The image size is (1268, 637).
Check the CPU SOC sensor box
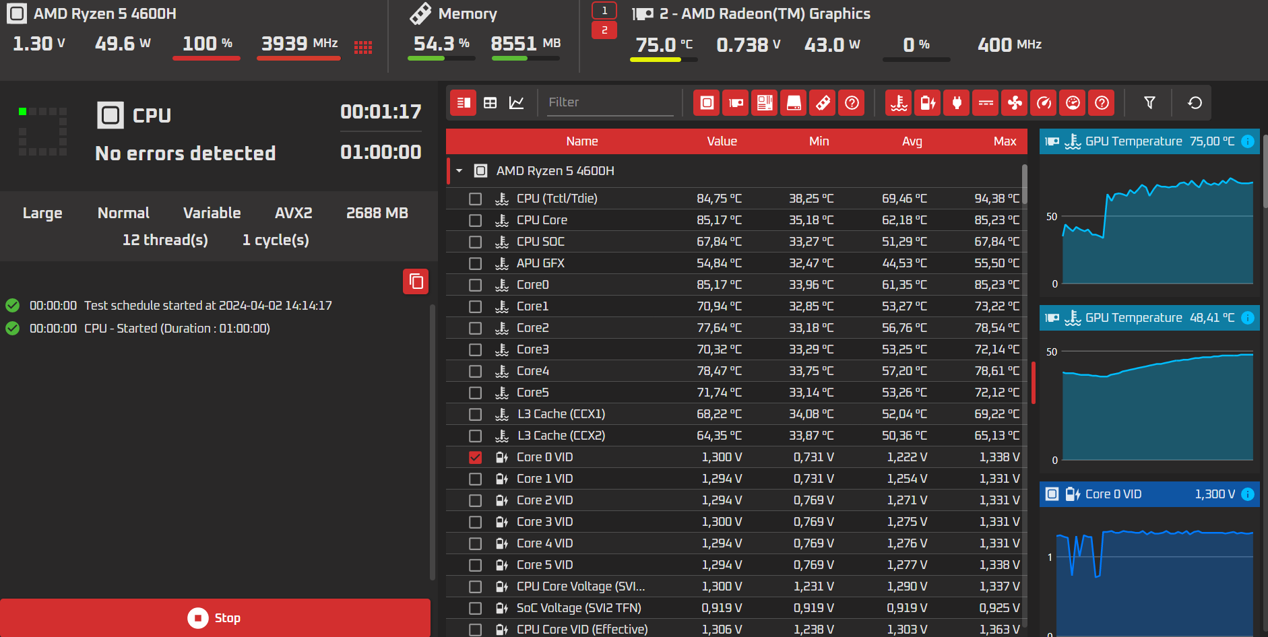point(475,242)
